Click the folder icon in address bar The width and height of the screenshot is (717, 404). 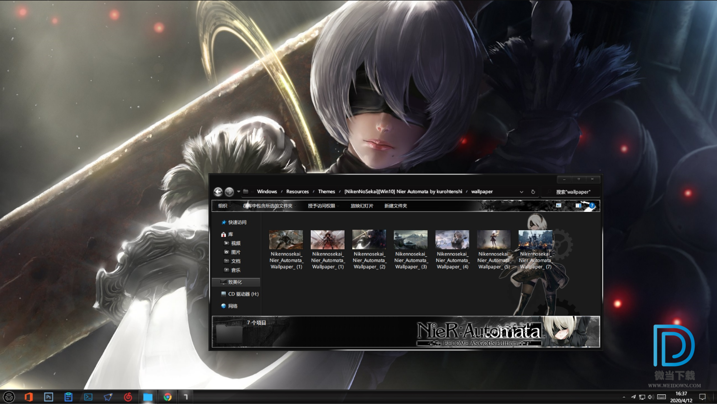click(246, 192)
